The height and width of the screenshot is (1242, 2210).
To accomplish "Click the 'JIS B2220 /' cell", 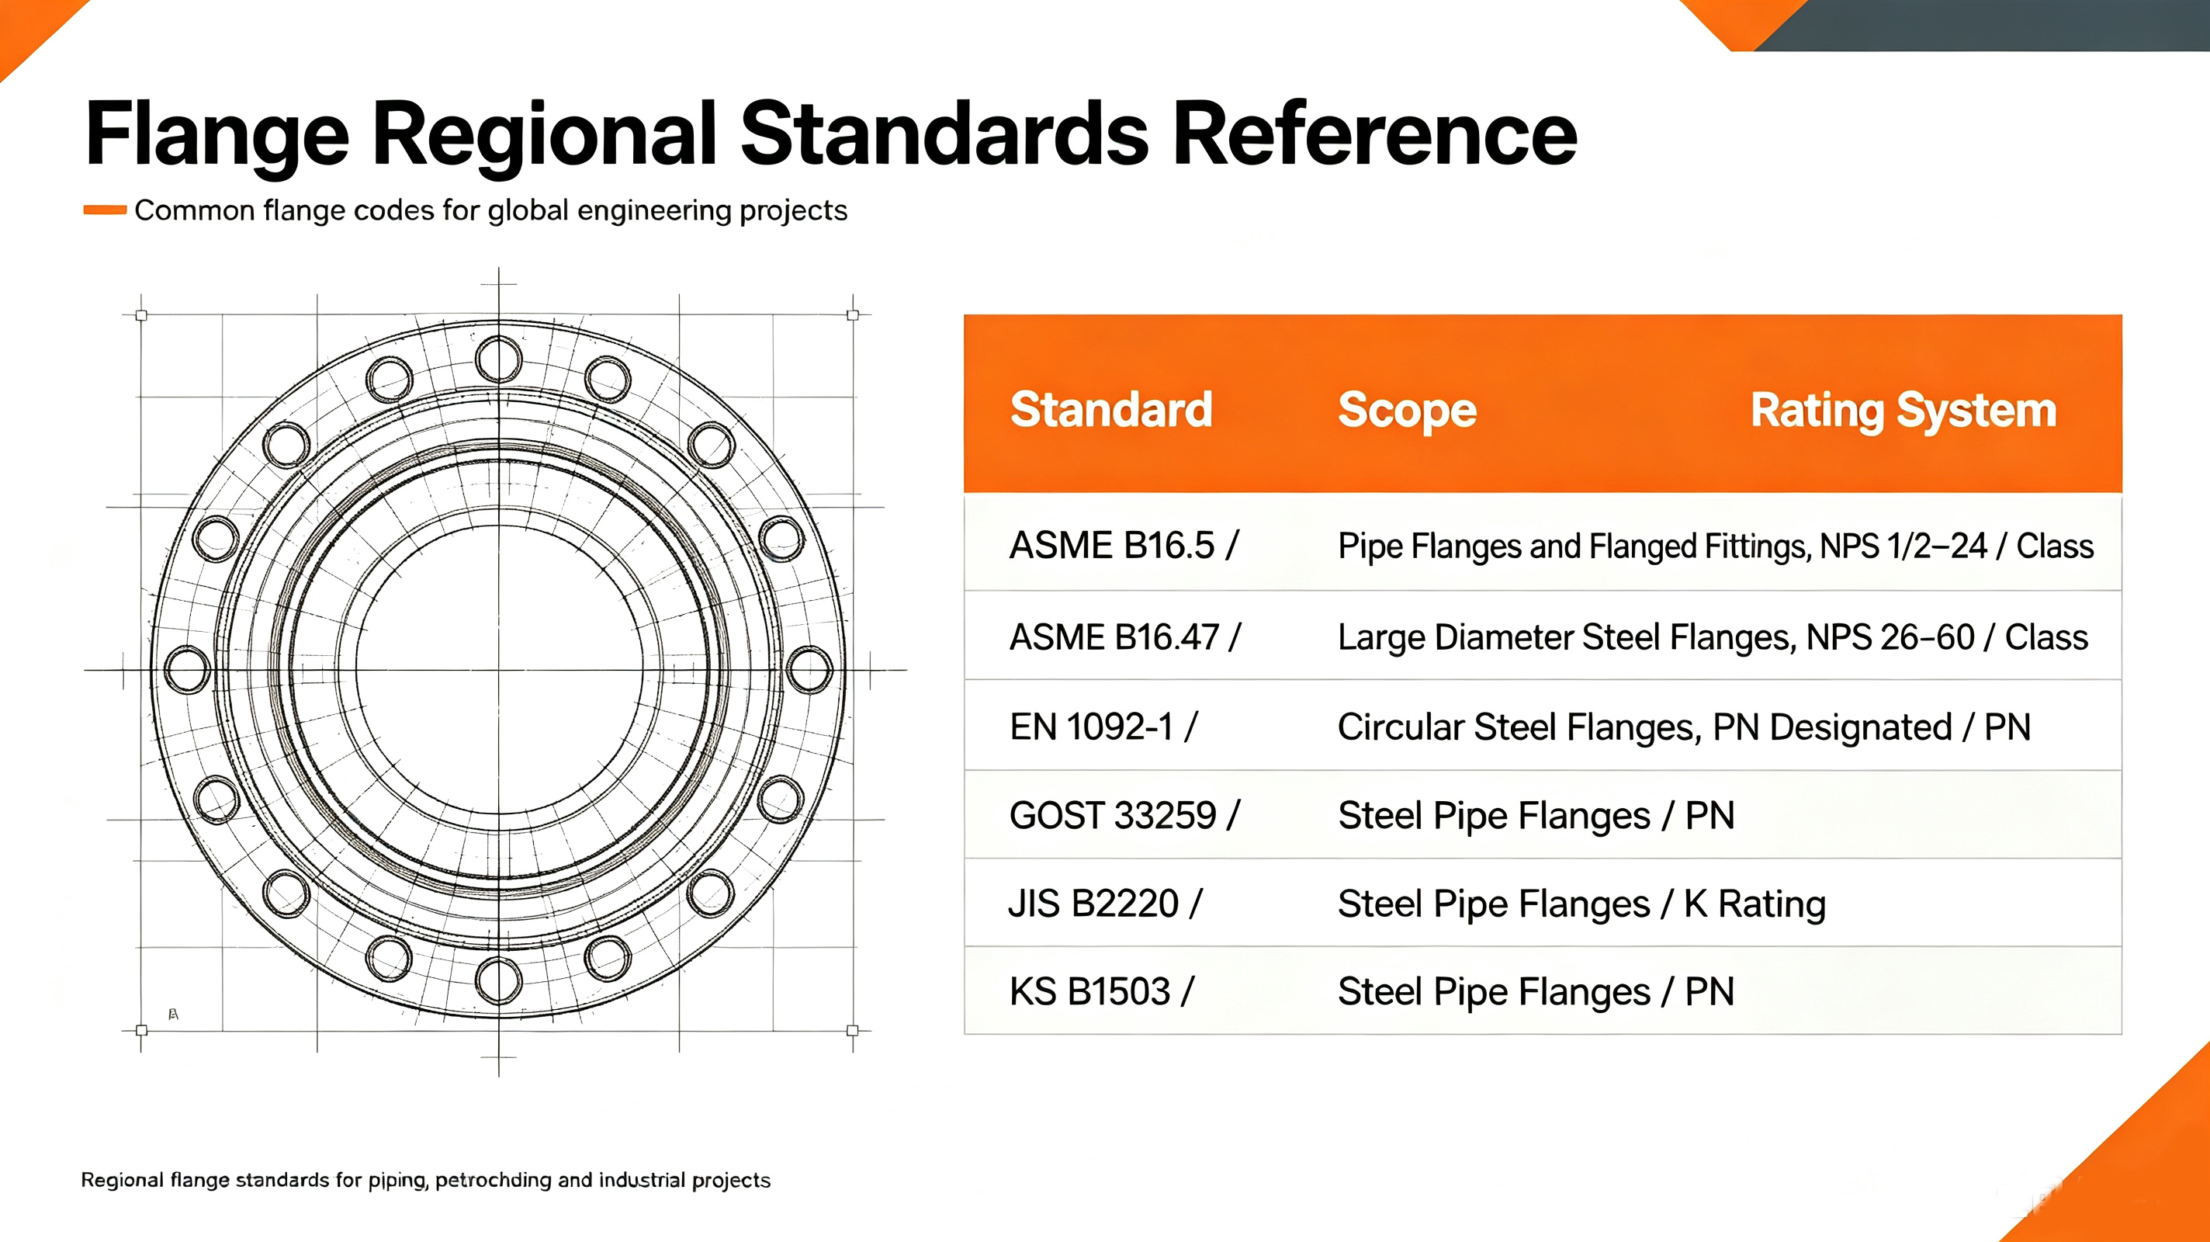I will 1105,904.
